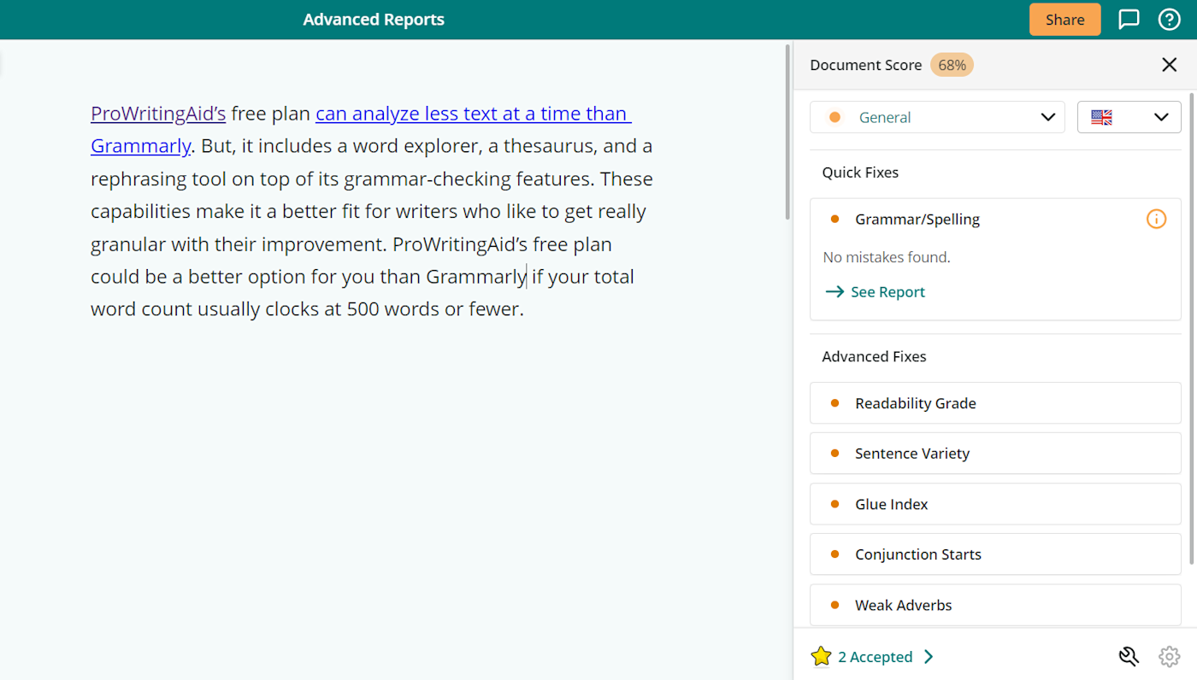Click the 2 Accepted star link
Screen dimensions: 1197x680
[872, 656]
